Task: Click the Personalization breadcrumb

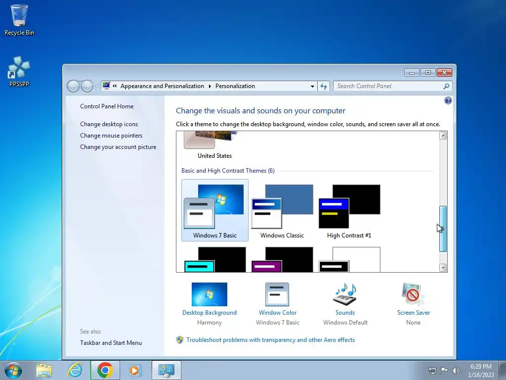Action: coord(235,86)
